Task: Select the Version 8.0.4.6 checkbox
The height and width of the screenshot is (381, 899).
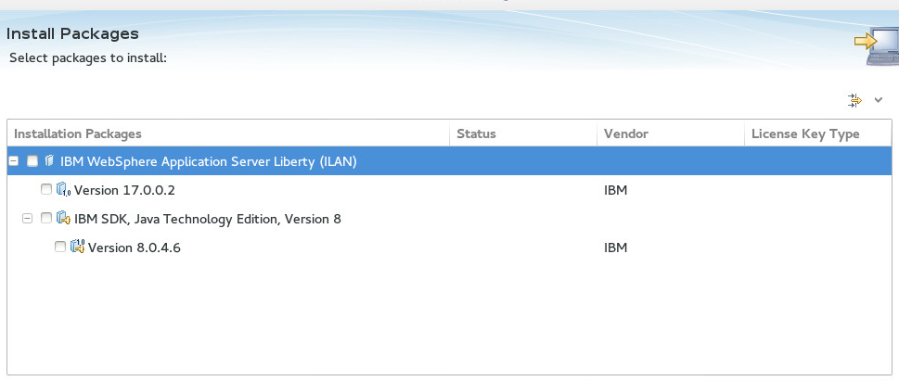Action: click(60, 247)
